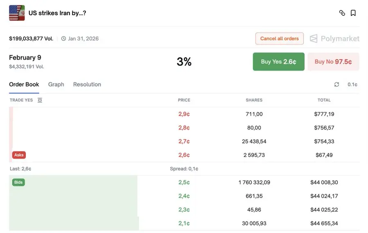Select the 2,5¢ bid price row
This screenshot has height=233, width=368.
[x=184, y=182]
